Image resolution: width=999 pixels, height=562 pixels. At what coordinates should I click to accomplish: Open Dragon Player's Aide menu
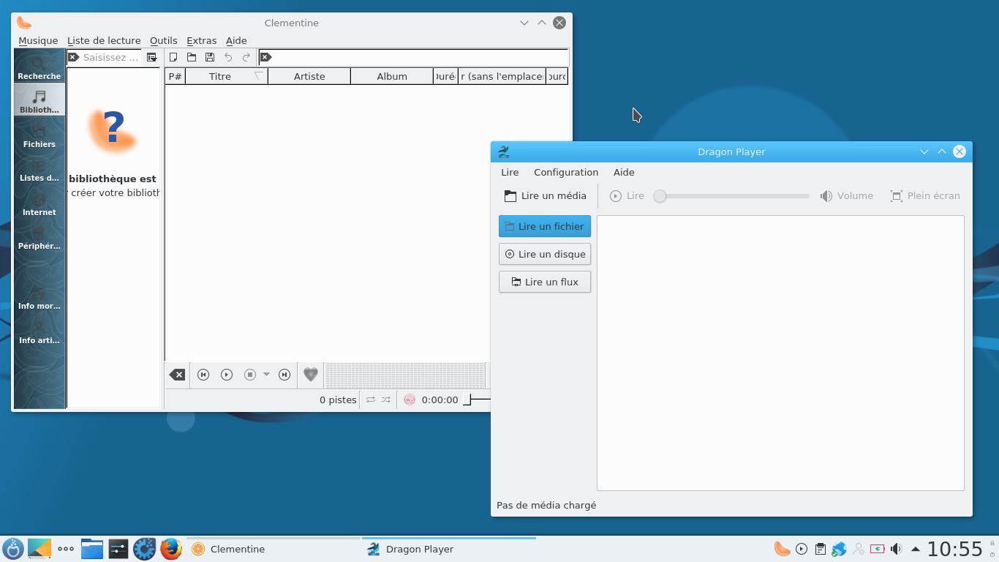pos(624,172)
